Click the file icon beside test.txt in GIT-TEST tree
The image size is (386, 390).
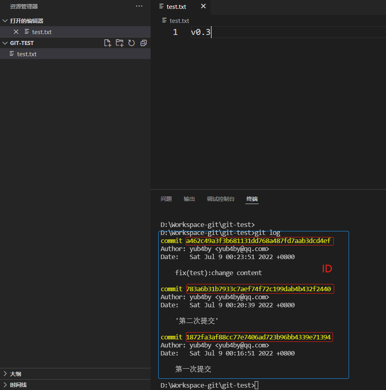[x=11, y=54]
